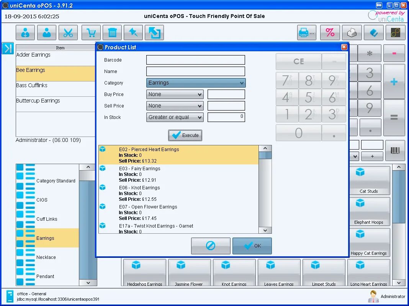The width and height of the screenshot is (409, 306).
Task: Click the blue eraser icon in toolbar
Action: tap(373, 33)
